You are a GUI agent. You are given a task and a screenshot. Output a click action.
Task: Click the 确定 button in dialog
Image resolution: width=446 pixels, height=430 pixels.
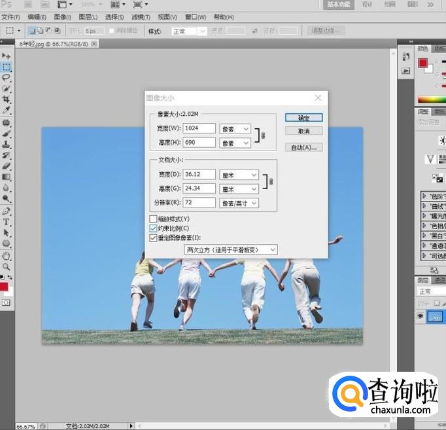click(304, 118)
